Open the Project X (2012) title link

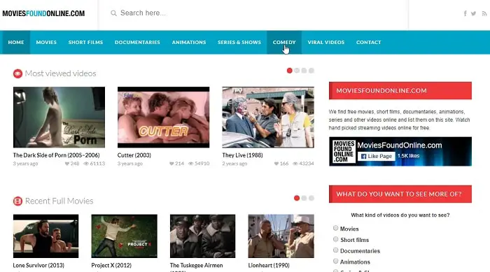pyautogui.click(x=111, y=266)
